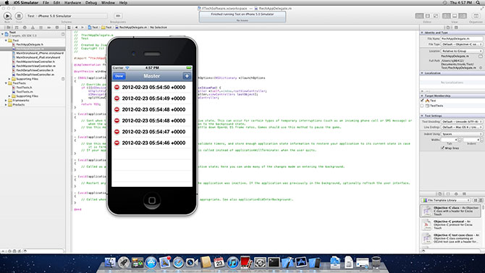Open the Edit menu
This screenshot has width=485, height=273.
click(56, 2)
